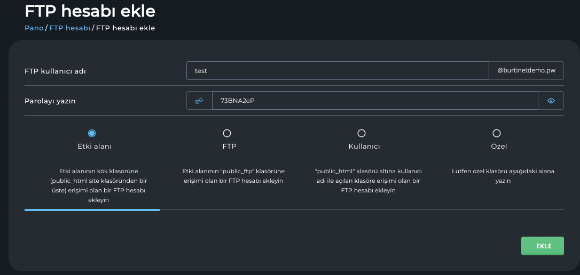Click the current FTP hesabı ekle breadcrumb

coord(126,28)
